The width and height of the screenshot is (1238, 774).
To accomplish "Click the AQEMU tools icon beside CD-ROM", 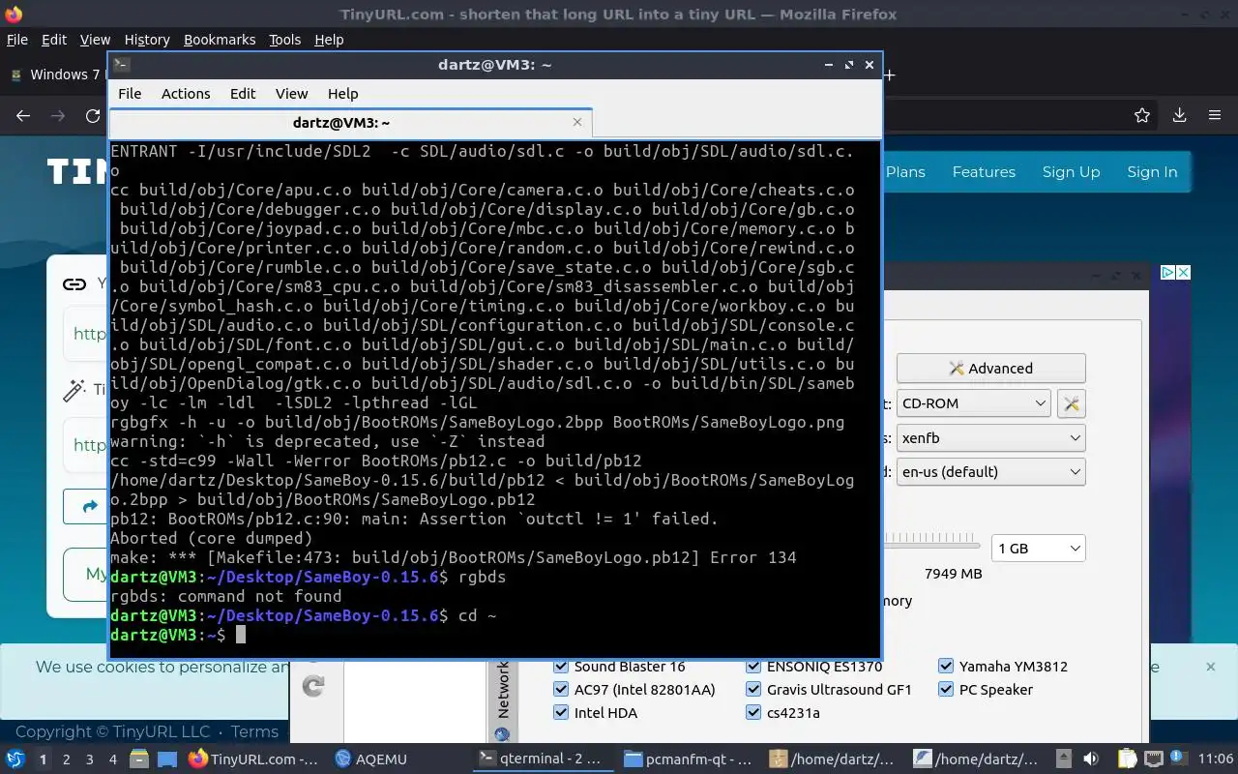I will (1072, 403).
